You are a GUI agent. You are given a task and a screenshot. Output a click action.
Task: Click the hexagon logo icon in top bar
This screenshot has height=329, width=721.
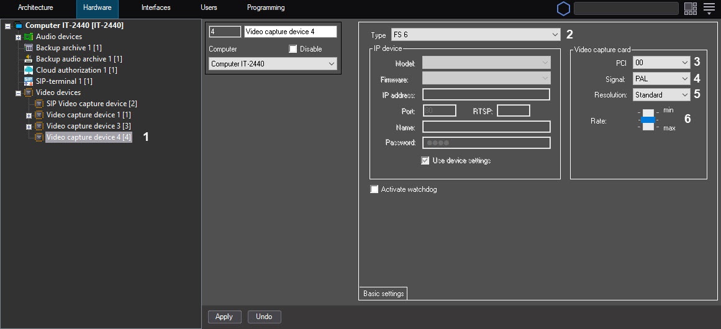click(563, 9)
